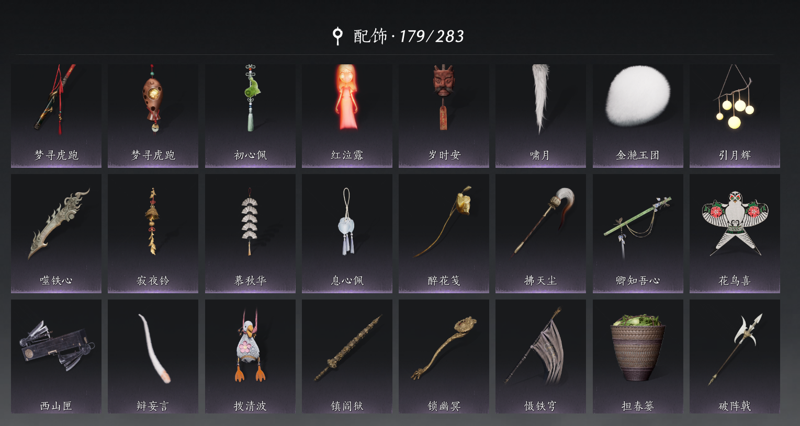
Task: Select the 卿知吾心 green flute
Action: tap(638, 233)
